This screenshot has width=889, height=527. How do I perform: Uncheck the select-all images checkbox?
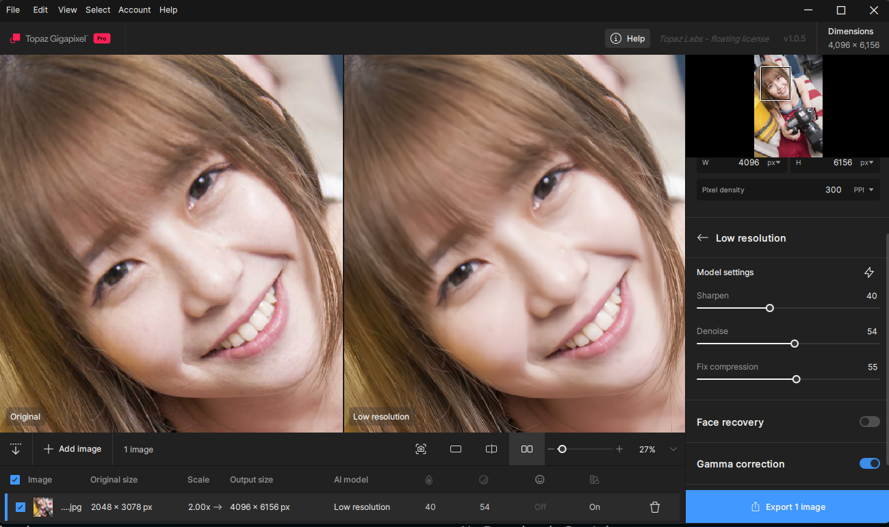[x=15, y=480]
